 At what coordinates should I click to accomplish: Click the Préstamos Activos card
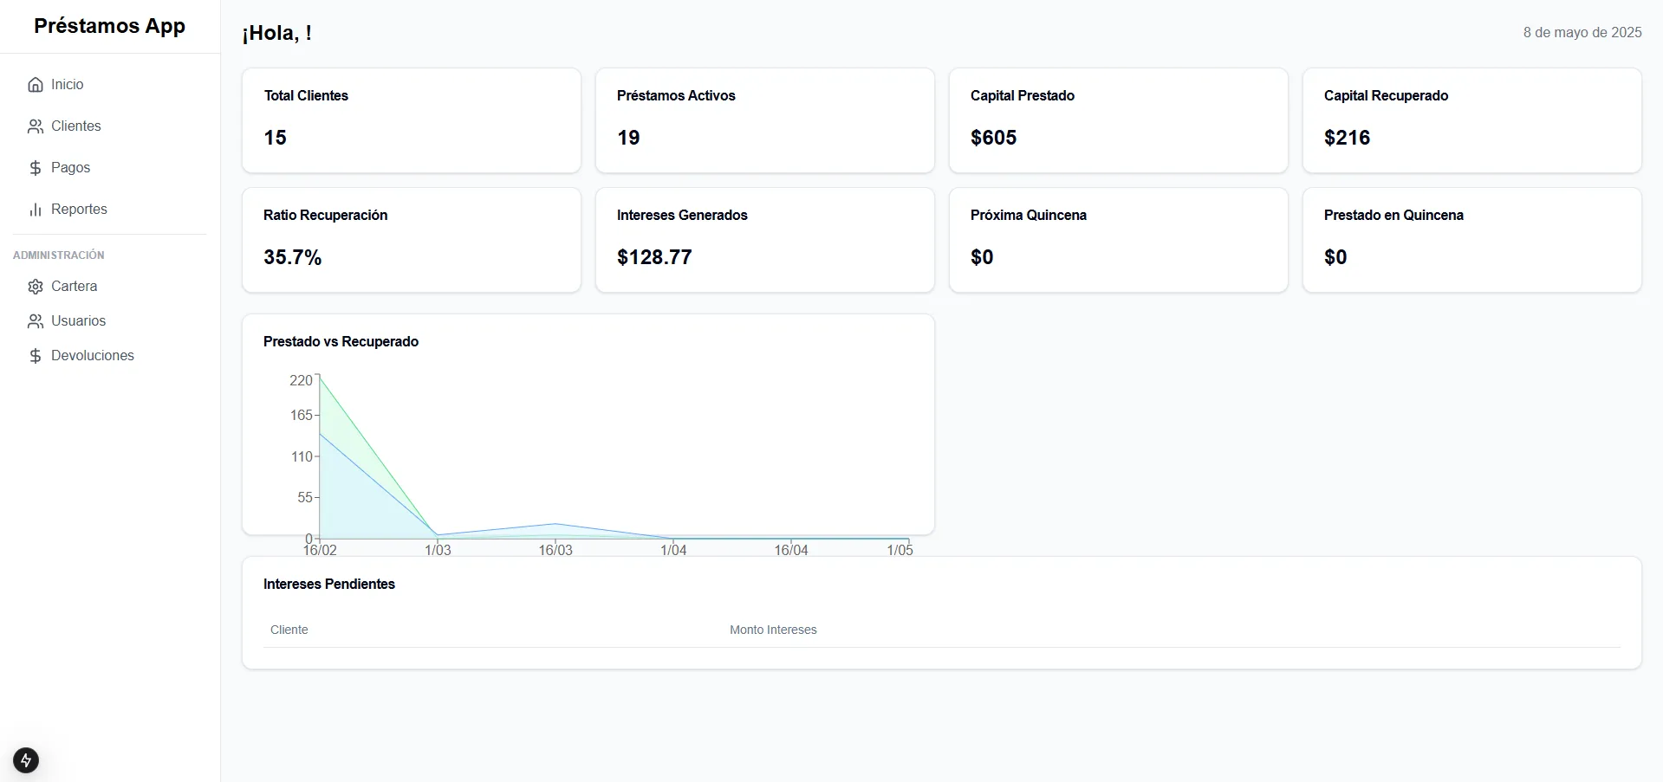coord(764,120)
